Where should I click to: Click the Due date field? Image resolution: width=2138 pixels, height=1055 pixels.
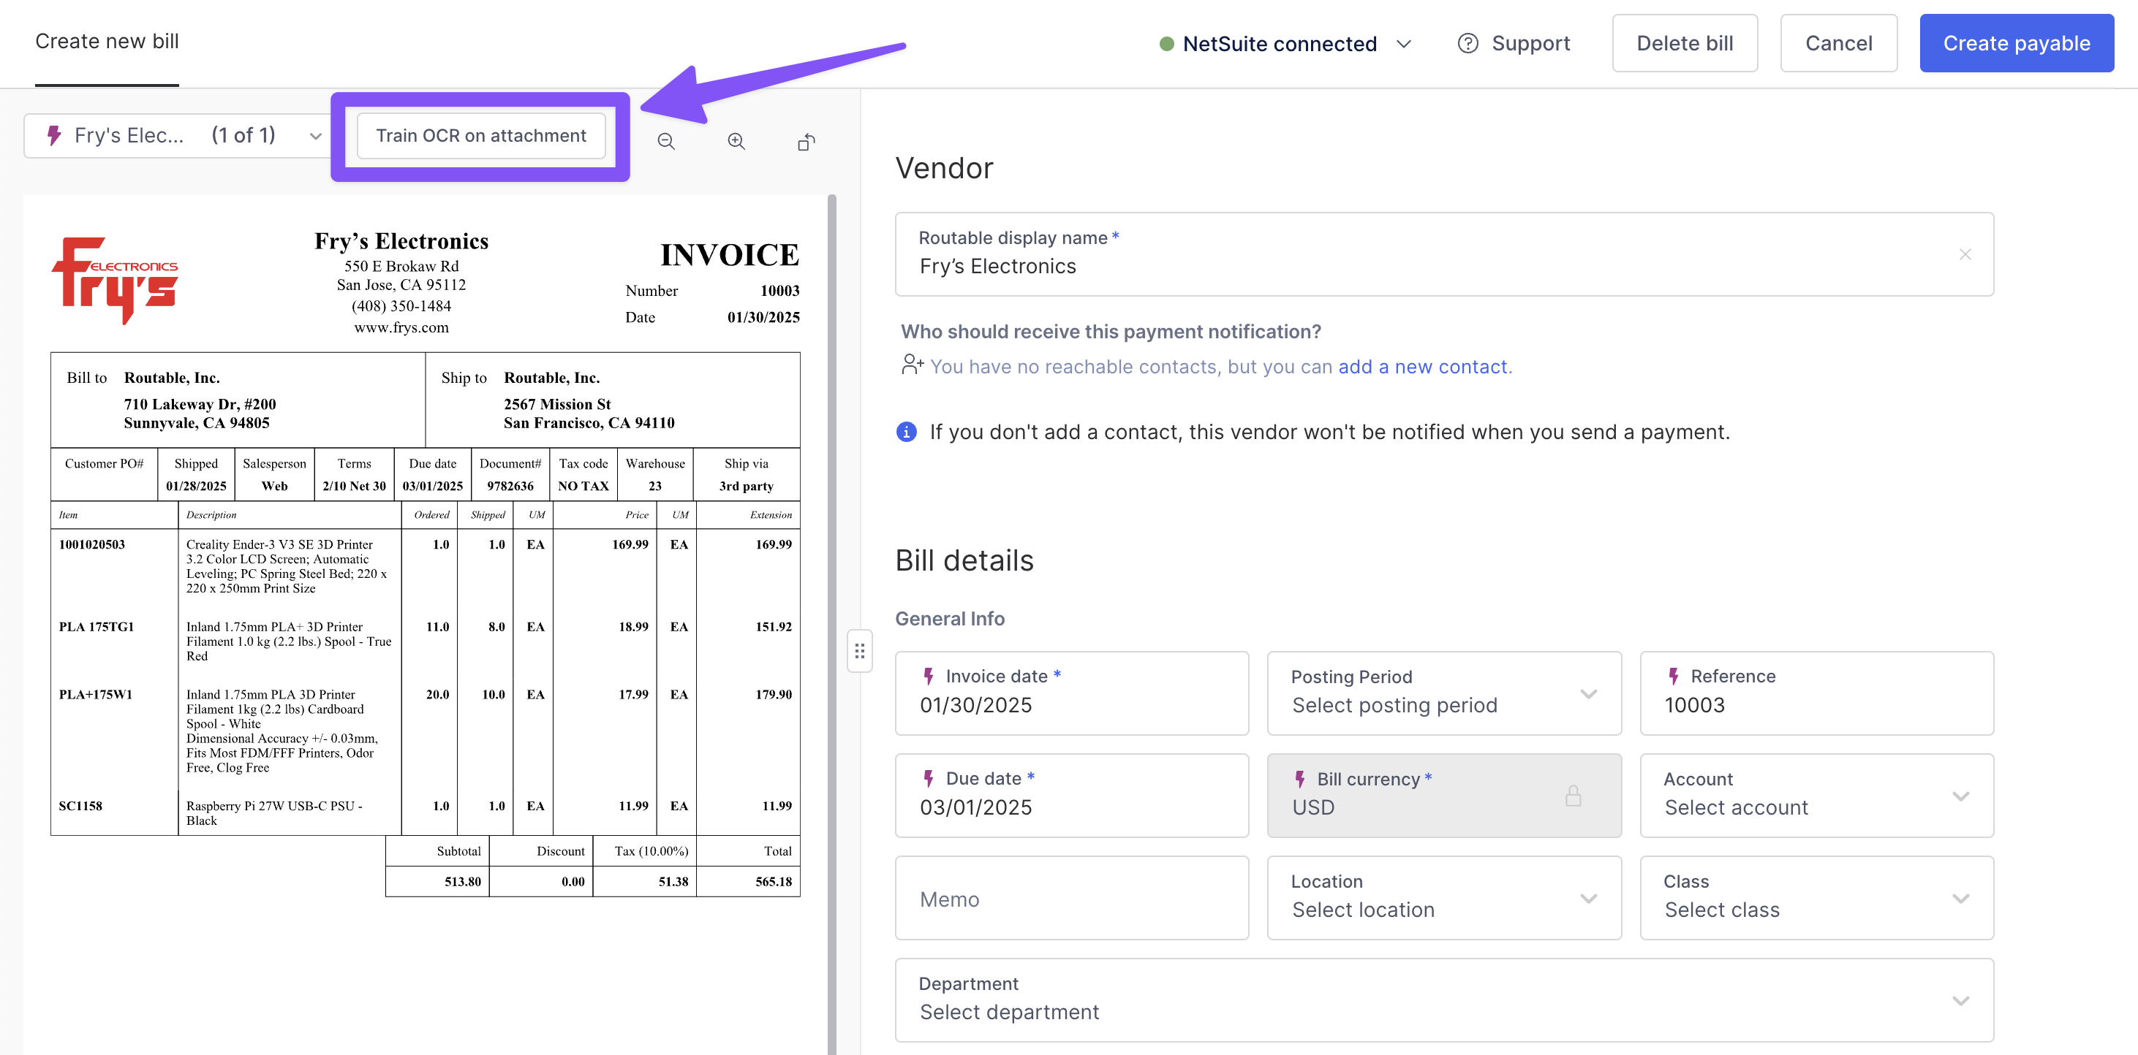(x=1071, y=795)
